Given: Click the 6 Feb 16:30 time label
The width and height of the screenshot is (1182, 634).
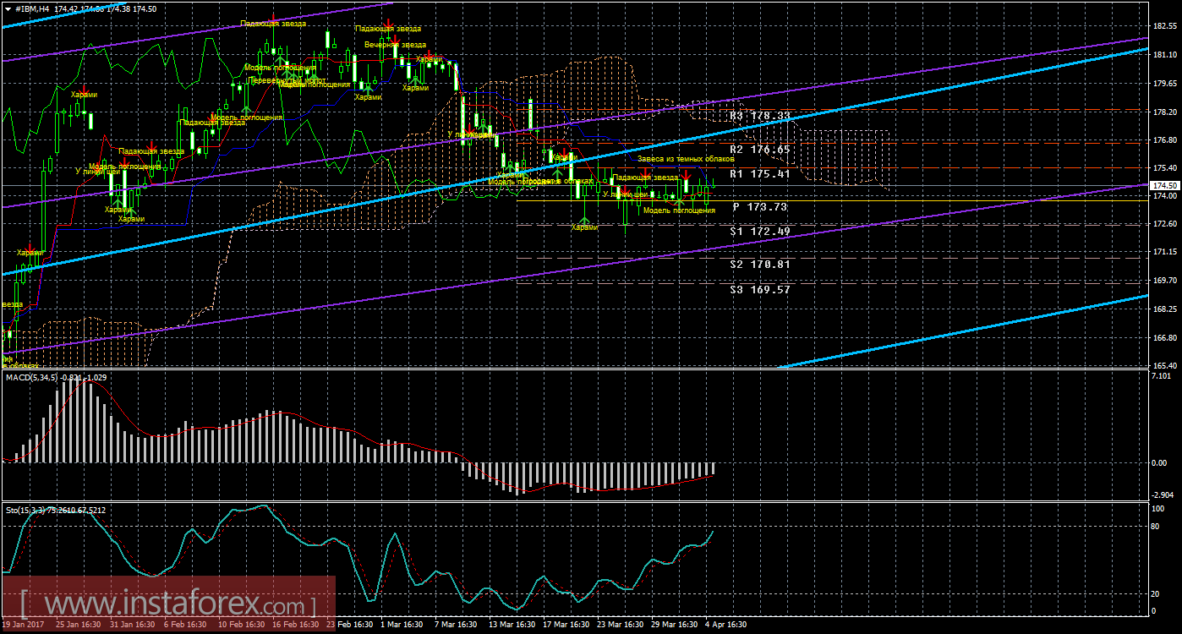Looking at the screenshot, I should point(186,625).
